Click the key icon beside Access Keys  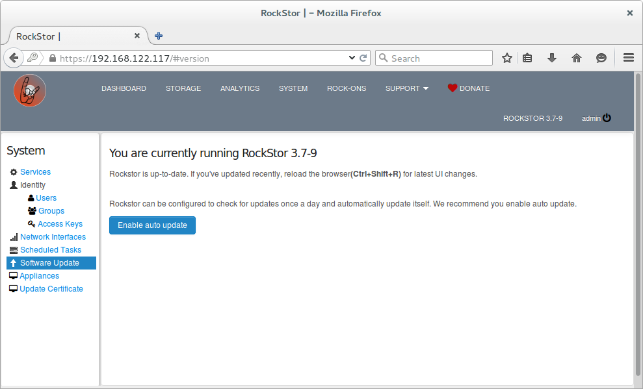click(32, 224)
